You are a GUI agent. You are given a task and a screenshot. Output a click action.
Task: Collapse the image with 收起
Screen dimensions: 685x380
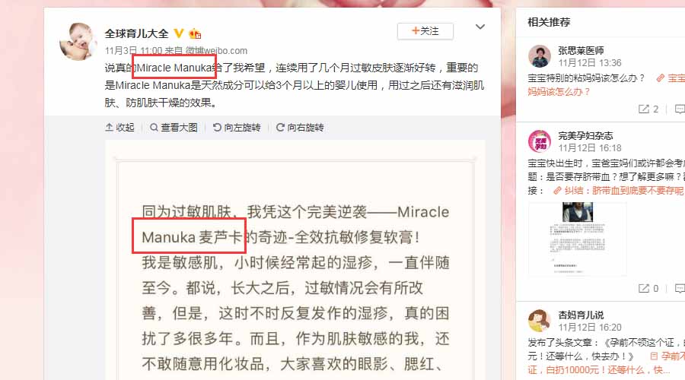point(119,128)
